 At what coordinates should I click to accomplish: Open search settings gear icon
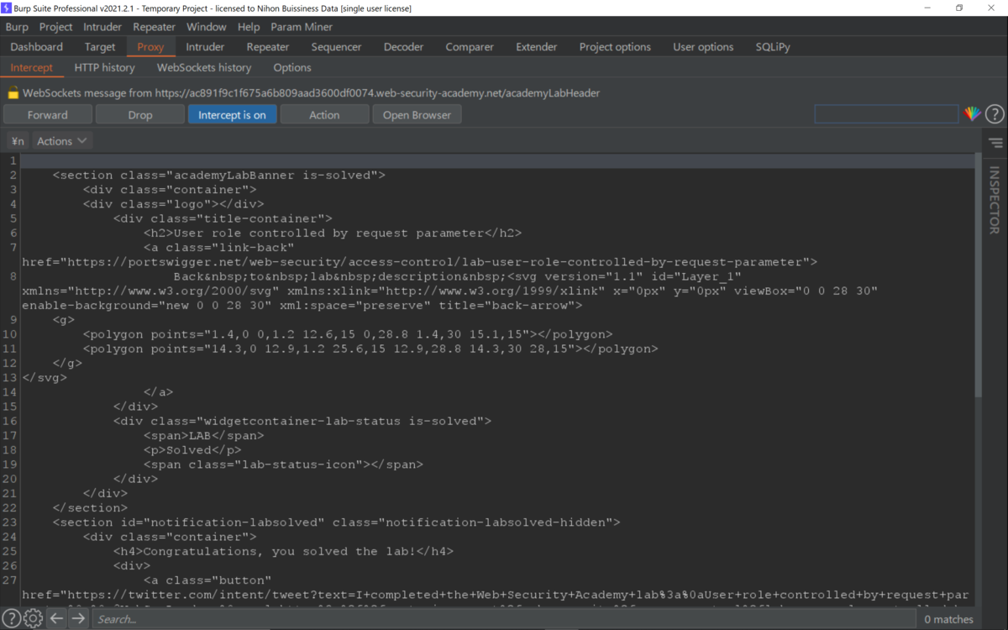coord(33,618)
